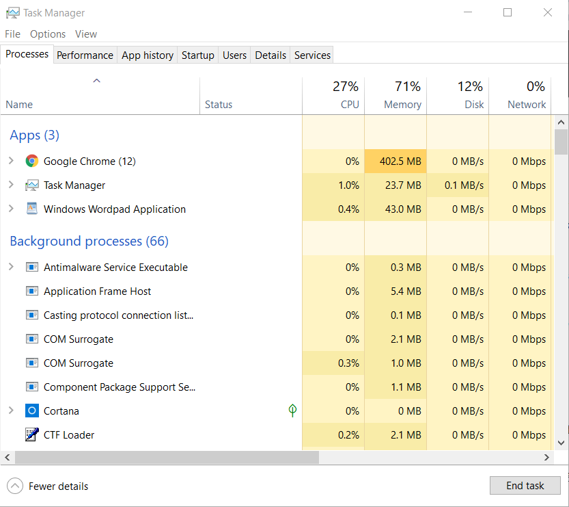569x507 pixels.
Task: Click the Fewer details link
Action: (59, 486)
